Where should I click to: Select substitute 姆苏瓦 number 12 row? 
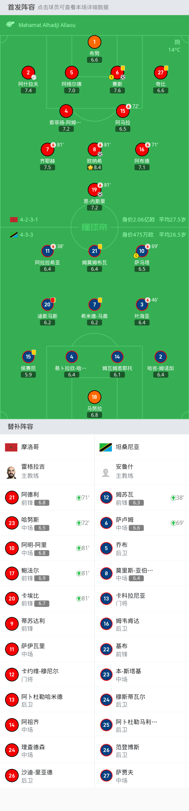pyautogui.click(x=141, y=498)
